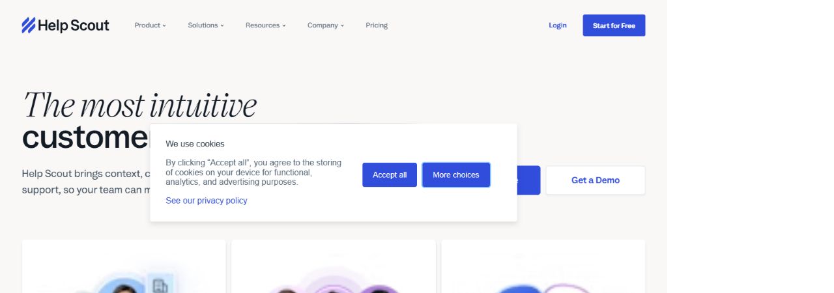
Task: Click 'The most intuitive' headline text
Action: (x=139, y=105)
